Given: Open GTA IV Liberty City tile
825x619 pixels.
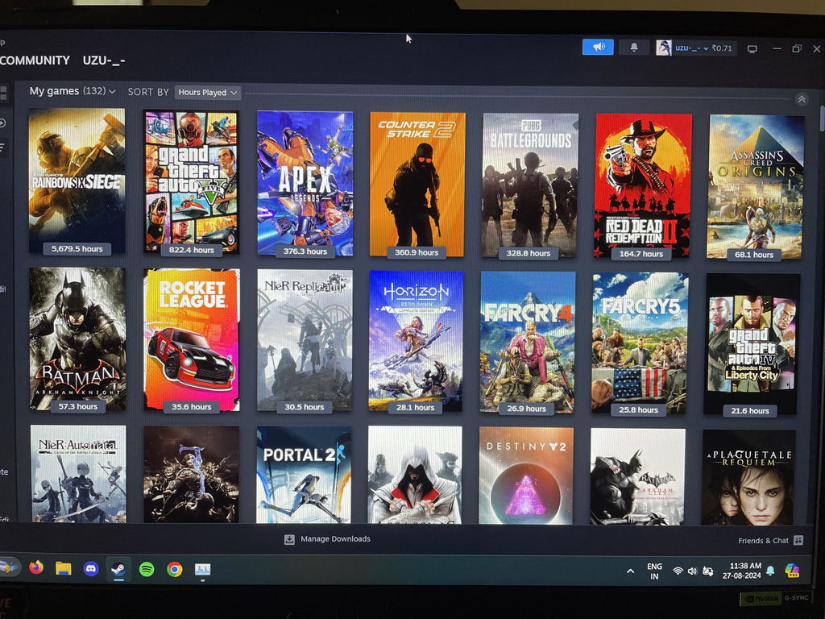Looking at the screenshot, I should tap(752, 344).
